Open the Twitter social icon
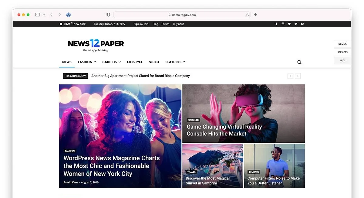The image size is (364, 198). (x=289, y=24)
